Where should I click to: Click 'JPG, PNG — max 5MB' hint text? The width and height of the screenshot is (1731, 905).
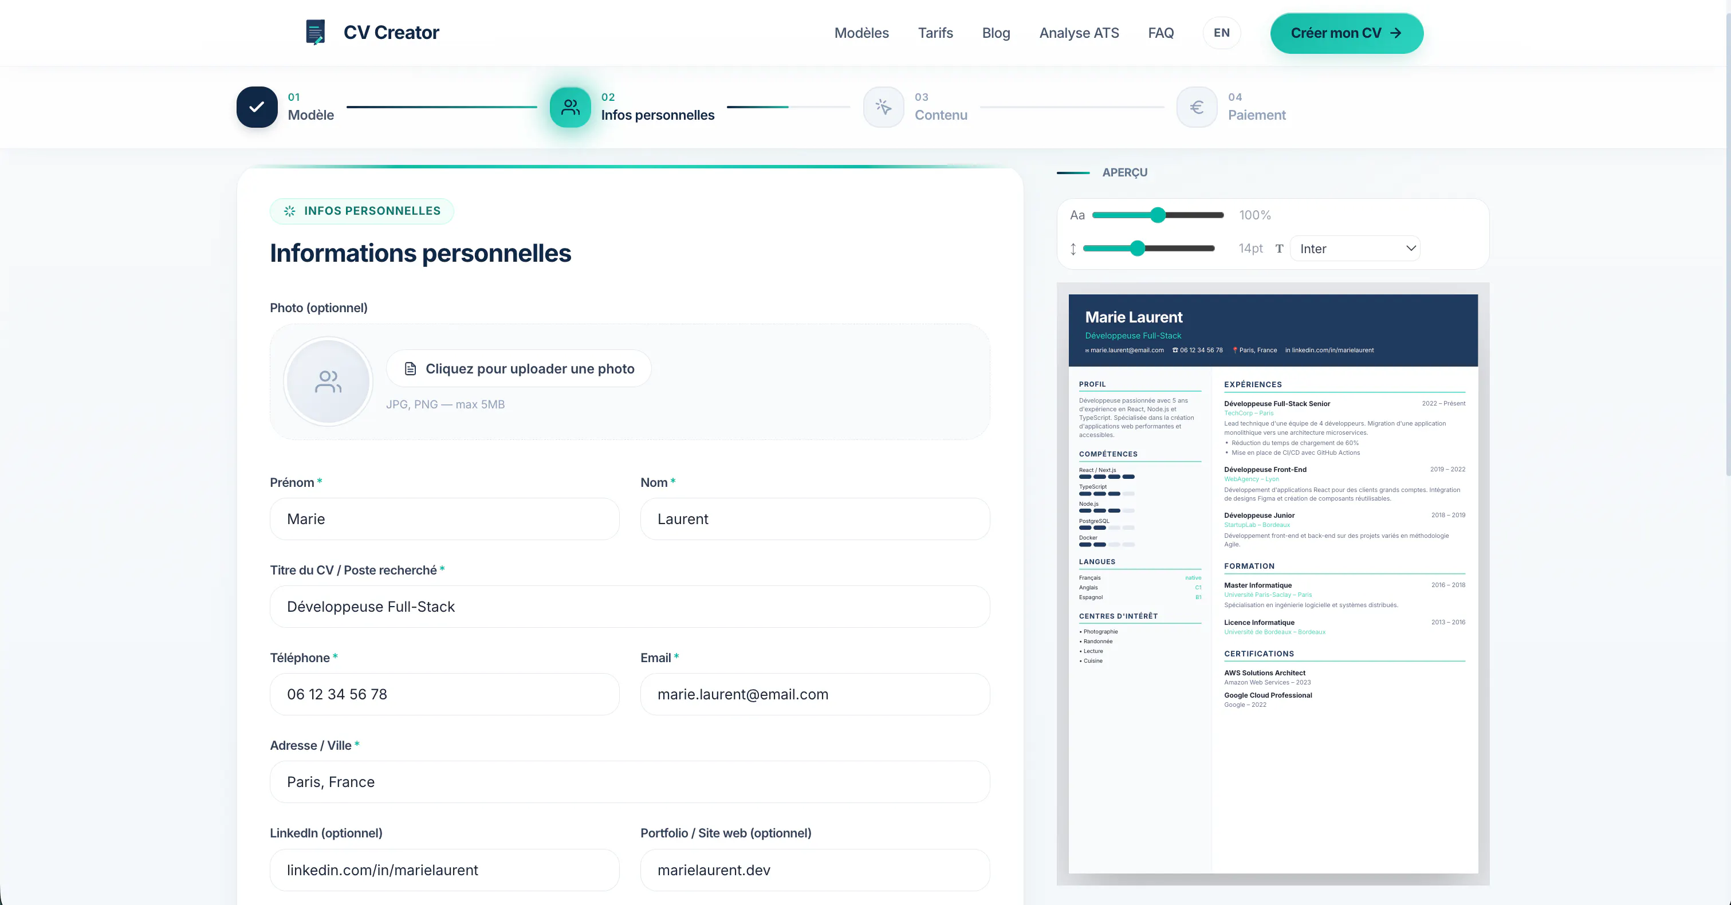click(445, 404)
